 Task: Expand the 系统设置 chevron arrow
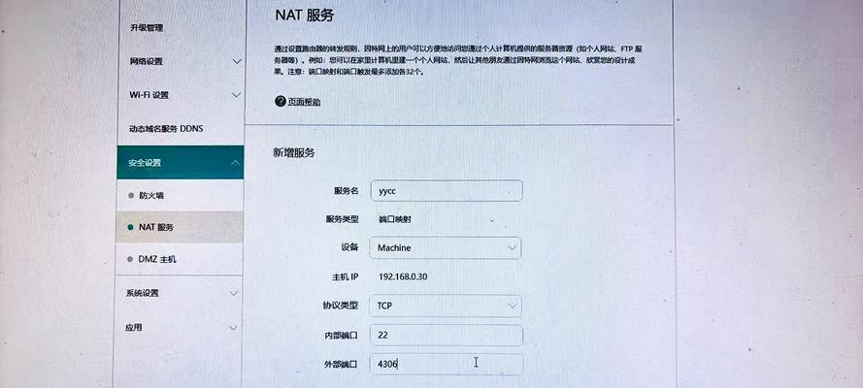coord(234,294)
